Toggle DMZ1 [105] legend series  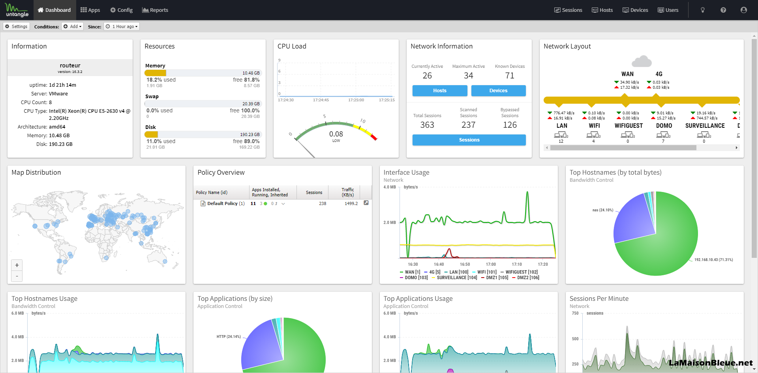coord(495,278)
